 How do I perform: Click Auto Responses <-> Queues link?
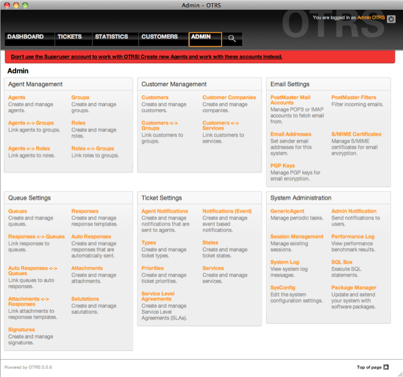tap(33, 270)
